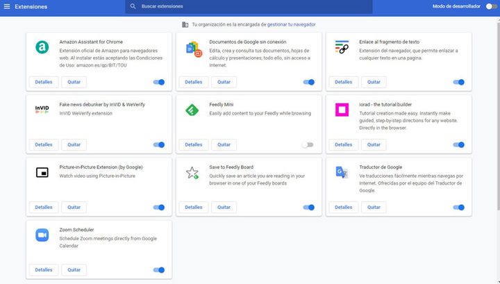Screen dimensions: 500x284
Task: Disable the Amazon Assistant extension toggle
Action: tap(159, 82)
